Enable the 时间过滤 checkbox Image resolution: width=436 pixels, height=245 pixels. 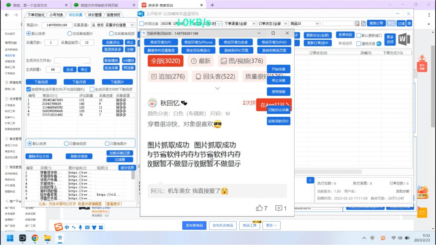(141, 24)
